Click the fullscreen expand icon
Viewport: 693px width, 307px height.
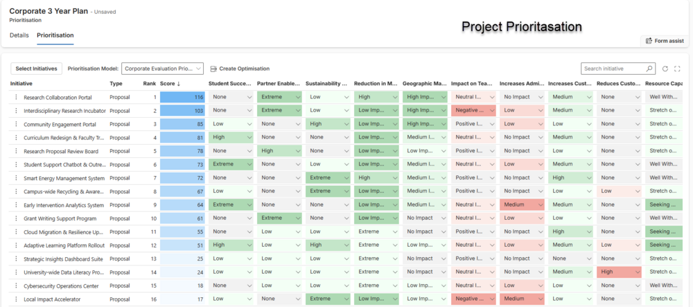[677, 69]
